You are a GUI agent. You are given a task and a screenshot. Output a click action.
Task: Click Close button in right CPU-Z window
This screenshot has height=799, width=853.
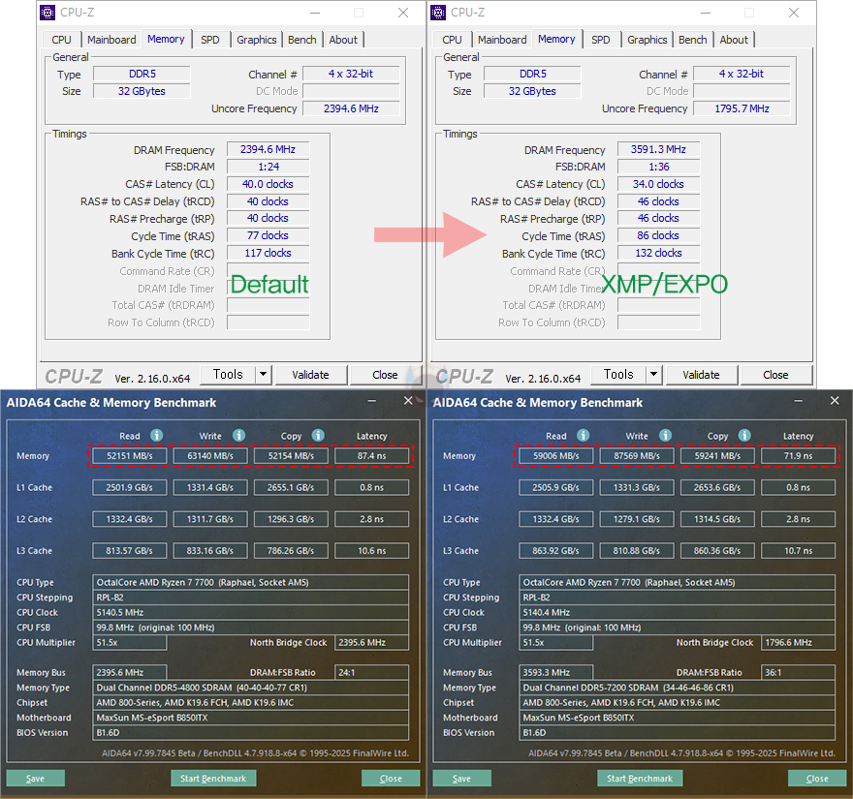pos(775,375)
